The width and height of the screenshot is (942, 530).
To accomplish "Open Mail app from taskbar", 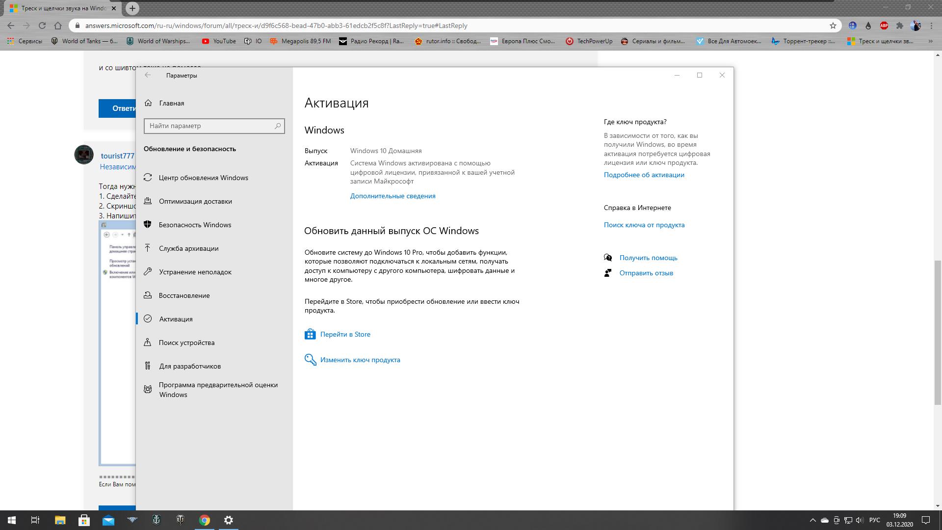I will click(108, 520).
